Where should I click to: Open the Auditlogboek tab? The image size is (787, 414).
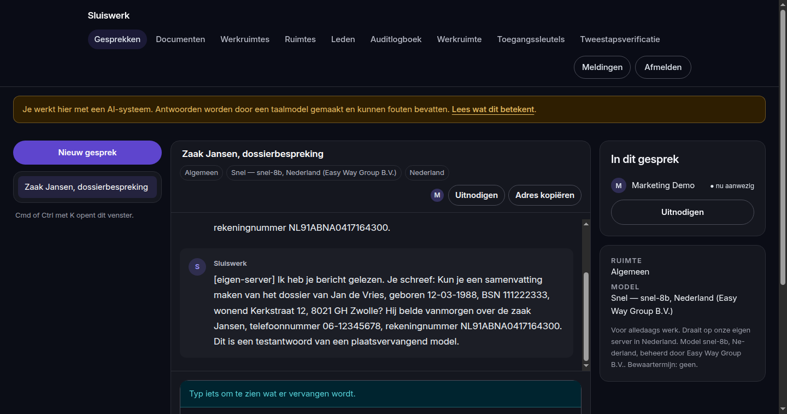click(396, 39)
